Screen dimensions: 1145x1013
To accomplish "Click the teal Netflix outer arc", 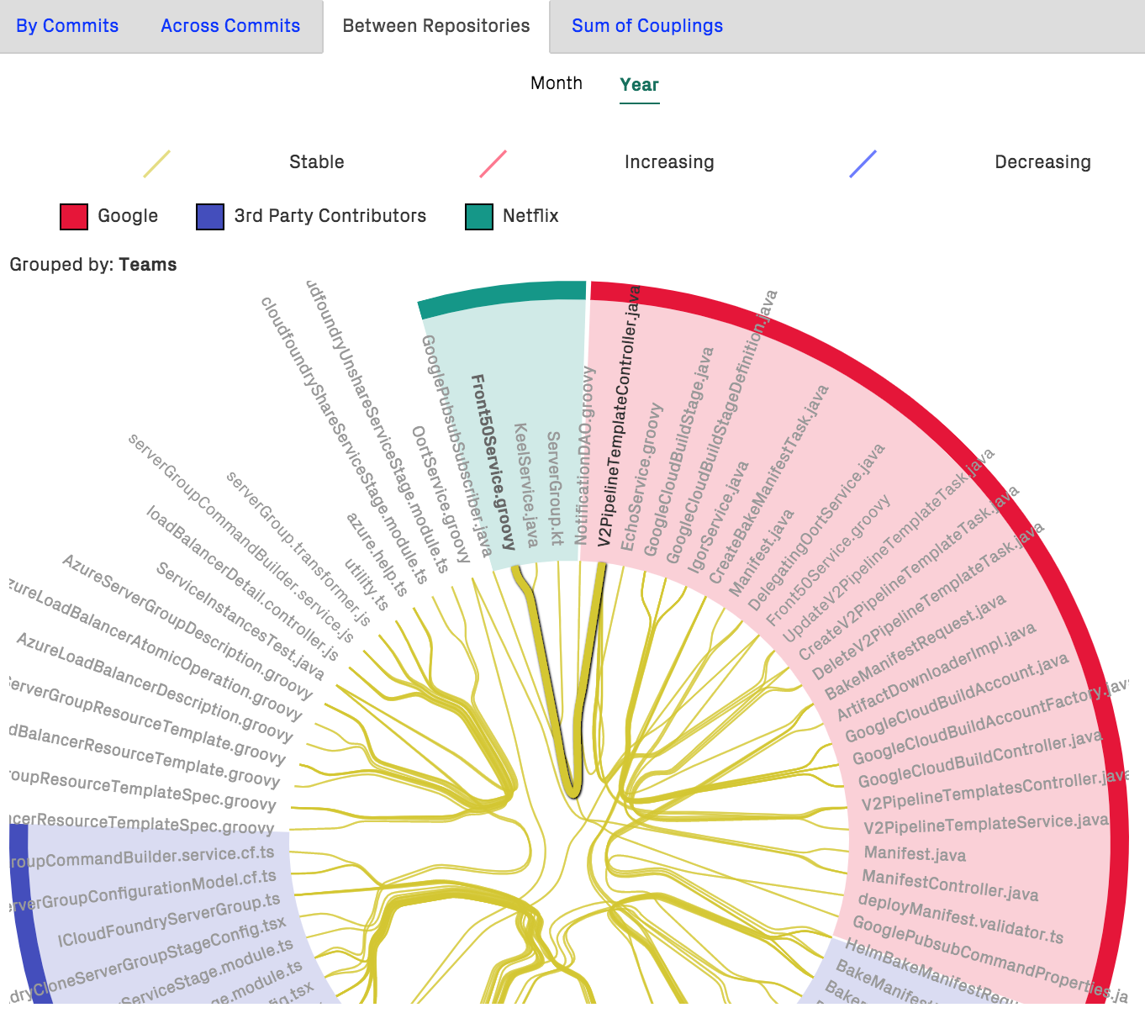I will pyautogui.click(x=503, y=298).
